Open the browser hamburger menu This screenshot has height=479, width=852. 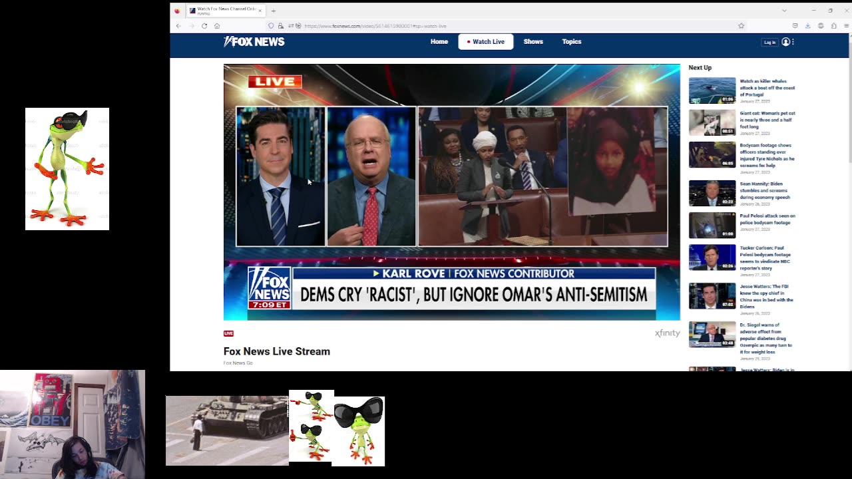846,26
